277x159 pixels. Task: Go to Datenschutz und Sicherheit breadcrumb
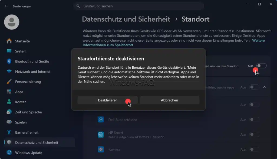click(126, 19)
